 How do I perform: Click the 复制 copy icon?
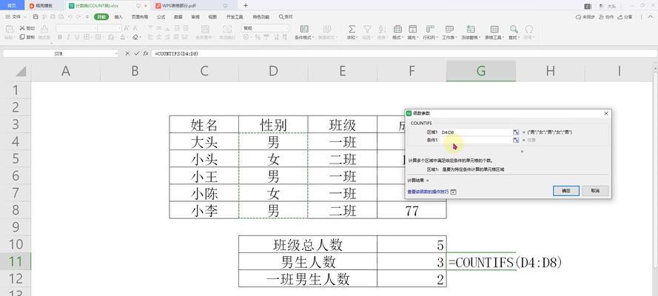point(22,37)
